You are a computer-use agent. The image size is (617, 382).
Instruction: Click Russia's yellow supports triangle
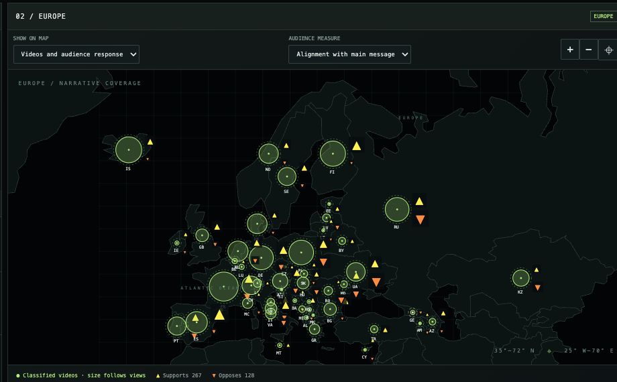pos(419,202)
